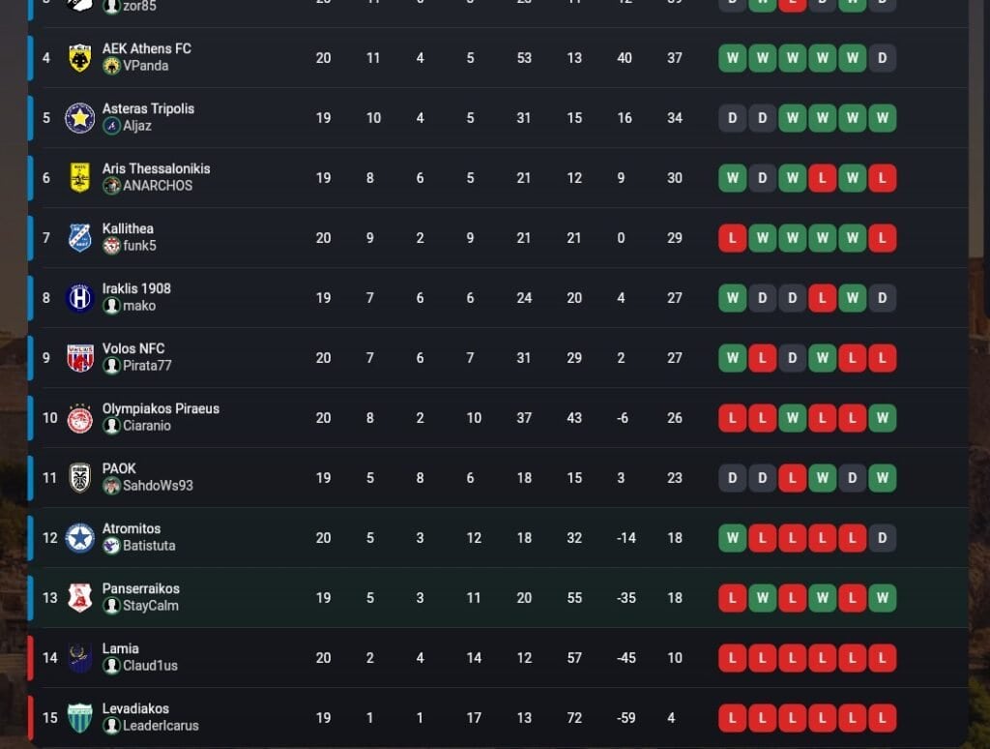Click the Iraklis 1908 club logo
This screenshot has height=749, width=990.
click(x=80, y=298)
